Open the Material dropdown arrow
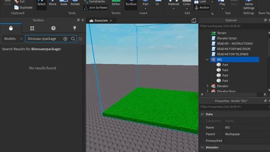This screenshot has height=152, width=270. [x=173, y=8]
